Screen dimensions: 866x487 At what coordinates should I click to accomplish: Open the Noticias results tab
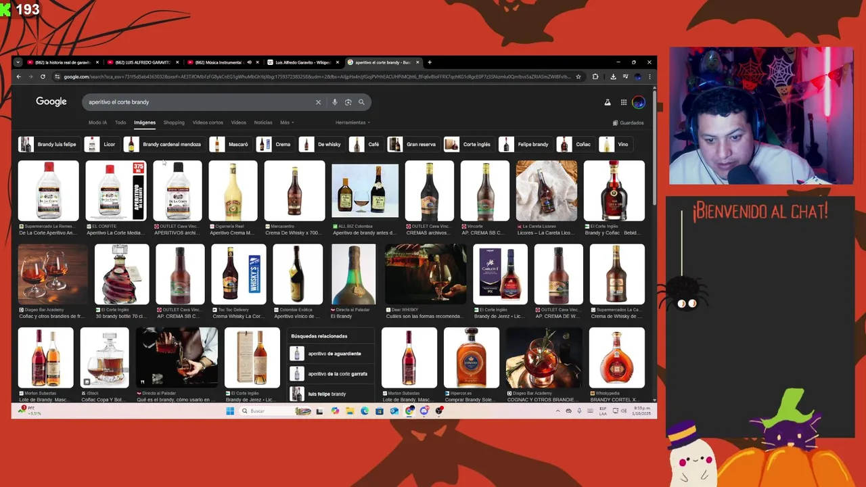(x=263, y=122)
